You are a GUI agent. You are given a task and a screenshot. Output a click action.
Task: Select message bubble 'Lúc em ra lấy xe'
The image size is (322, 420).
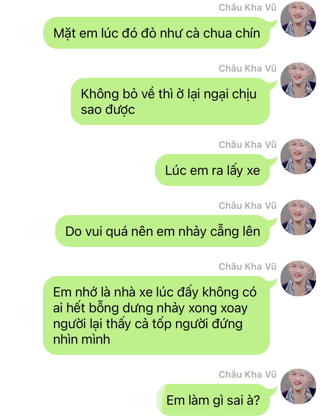[212, 170]
